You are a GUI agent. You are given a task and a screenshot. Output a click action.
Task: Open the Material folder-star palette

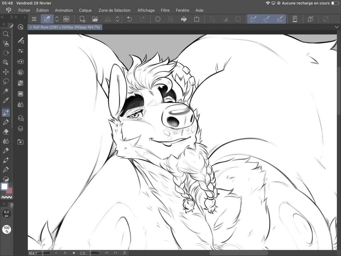20,142
